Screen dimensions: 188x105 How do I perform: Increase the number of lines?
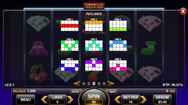pos(70,99)
